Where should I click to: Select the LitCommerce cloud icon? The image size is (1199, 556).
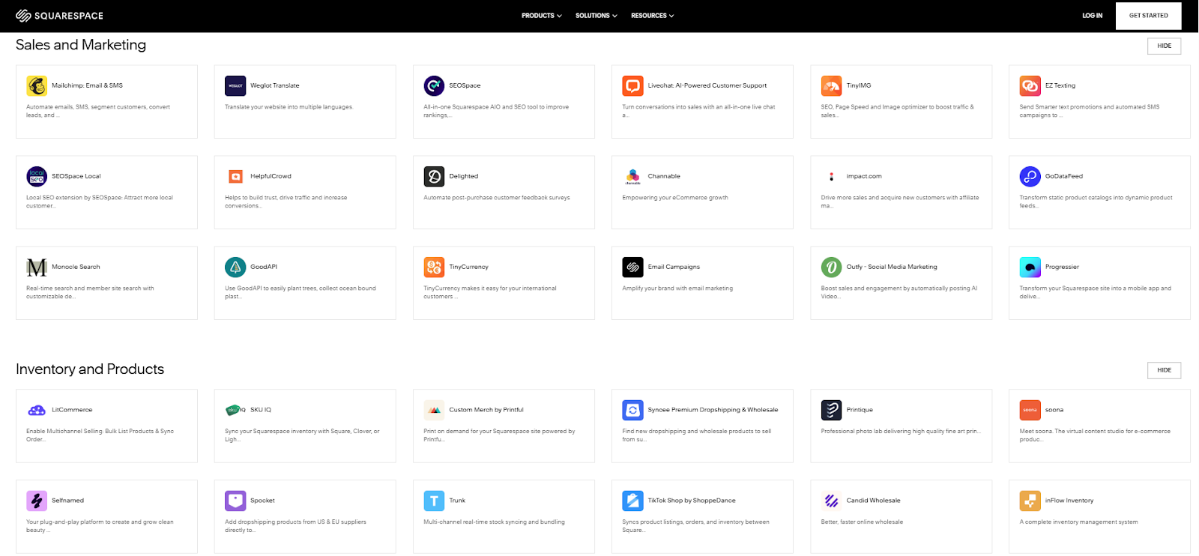[37, 411]
